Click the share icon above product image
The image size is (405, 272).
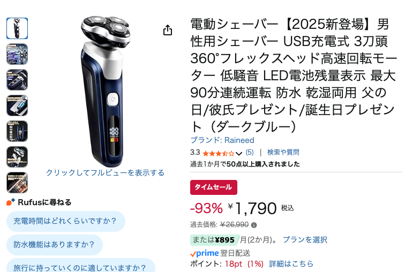point(168,30)
